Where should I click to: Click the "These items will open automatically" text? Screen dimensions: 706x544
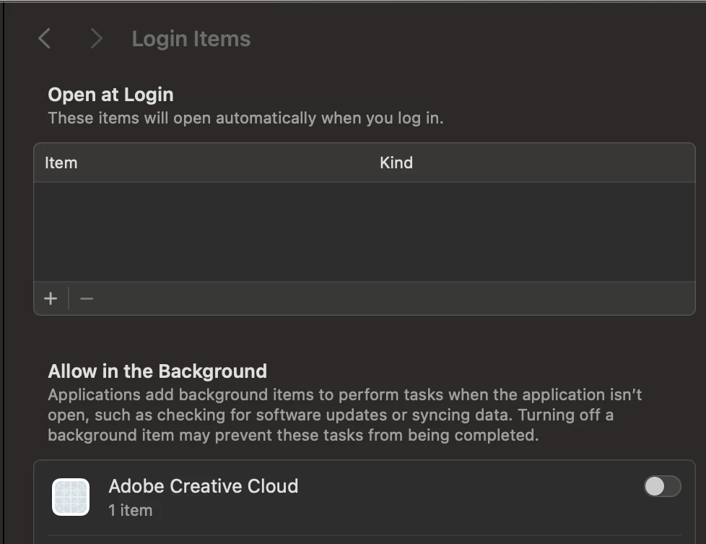pyautogui.click(x=245, y=118)
